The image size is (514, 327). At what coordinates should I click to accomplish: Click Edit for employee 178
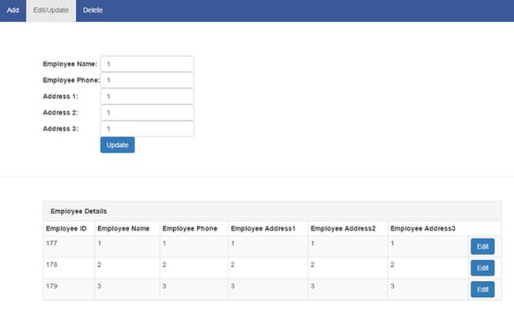coord(482,269)
